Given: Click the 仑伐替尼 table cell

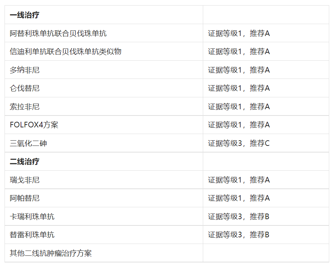Looking at the screenshot, I should [25, 88].
